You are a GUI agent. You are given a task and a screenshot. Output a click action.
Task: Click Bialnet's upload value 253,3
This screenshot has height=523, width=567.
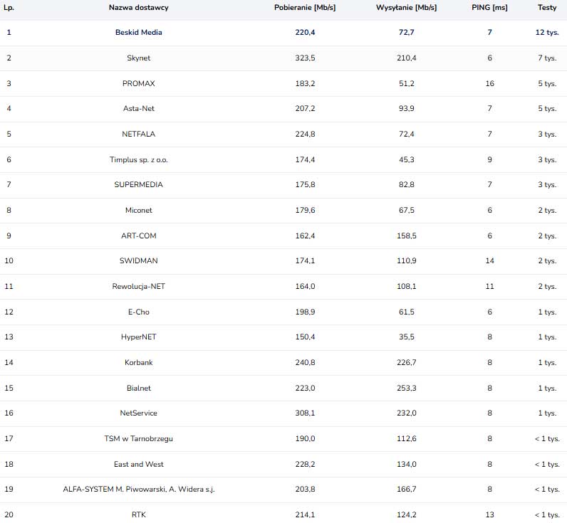(x=406, y=388)
